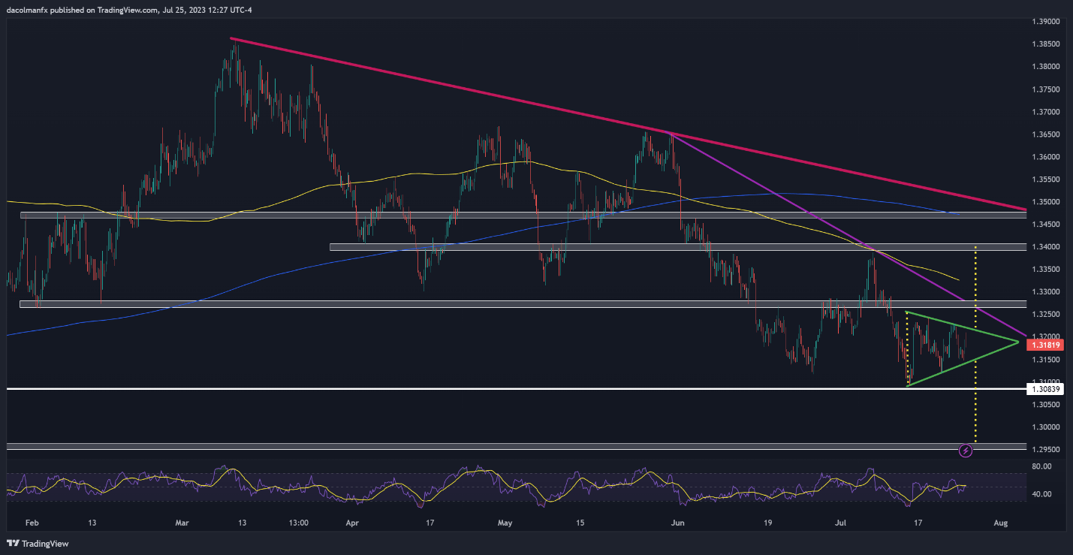Click the 1.35000 price axis label
This screenshot has width=1073, height=555.
pyautogui.click(x=1047, y=202)
